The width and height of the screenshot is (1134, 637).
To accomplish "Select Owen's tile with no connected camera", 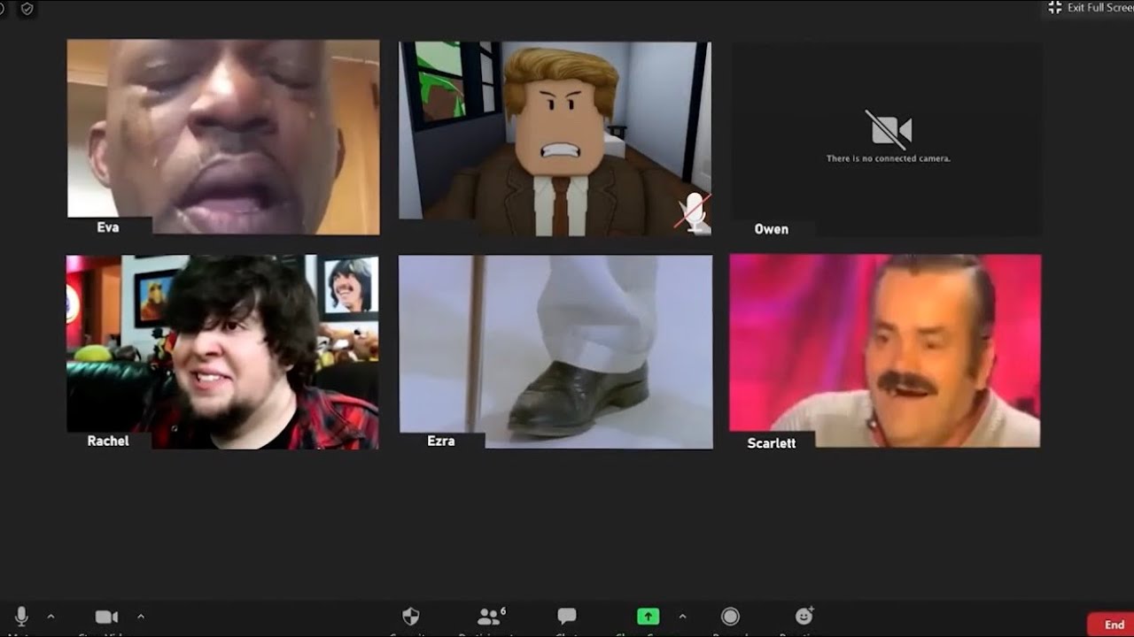I will pos(886,140).
